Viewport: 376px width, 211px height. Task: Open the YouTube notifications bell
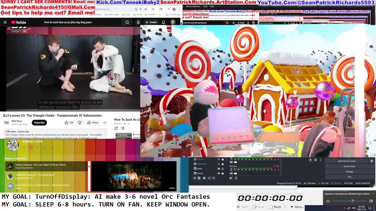(163, 22)
